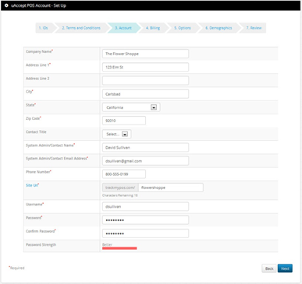The width and height of the screenshot is (302, 284).
Task: Click the Next button
Action: coord(285,268)
